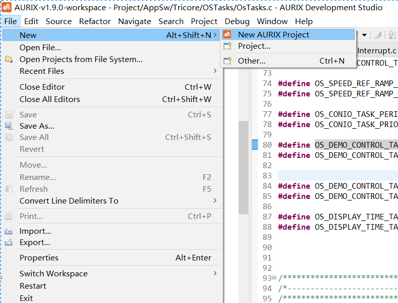The image size is (398, 303).
Task: Expand the New submenu arrow
Action: point(215,35)
